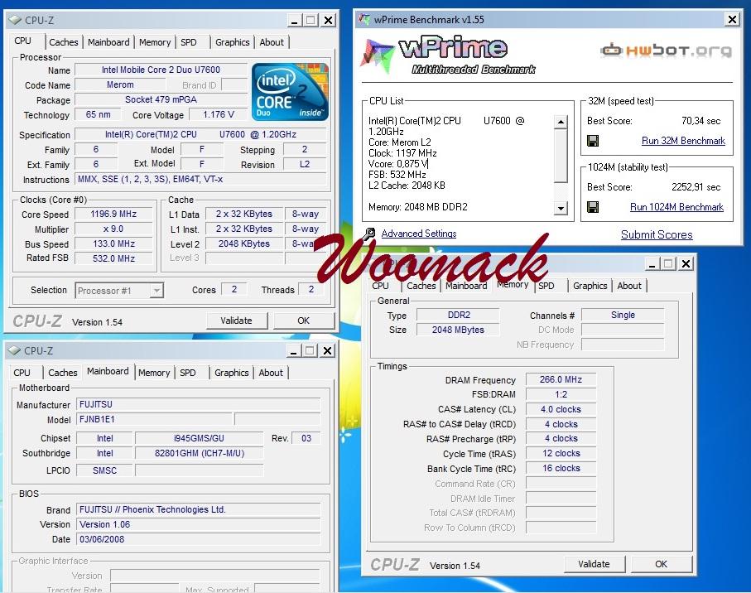This screenshot has height=593, width=751.
Task: Close the CPU-Z Mainboard window
Action: pos(327,350)
